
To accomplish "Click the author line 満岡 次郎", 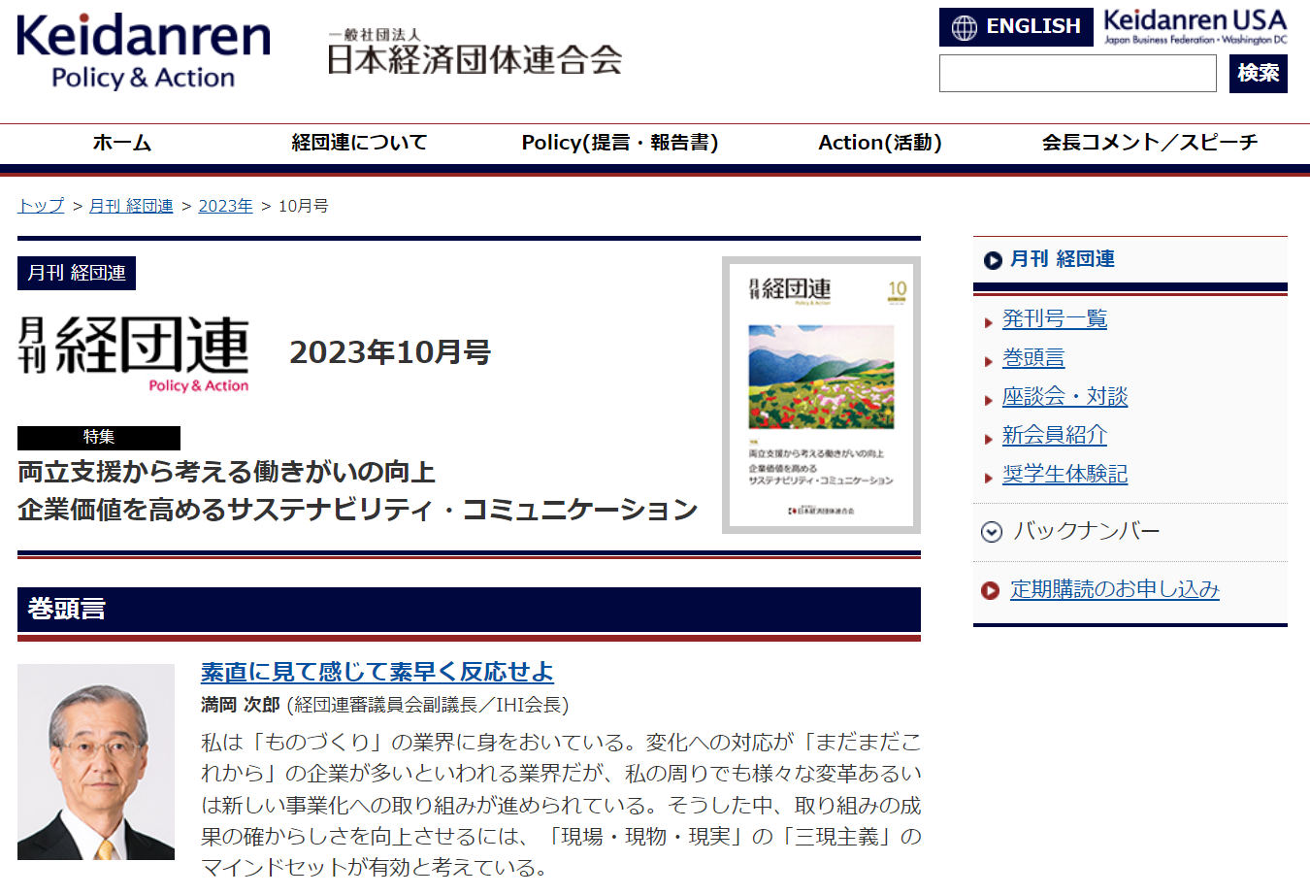I will (384, 705).
